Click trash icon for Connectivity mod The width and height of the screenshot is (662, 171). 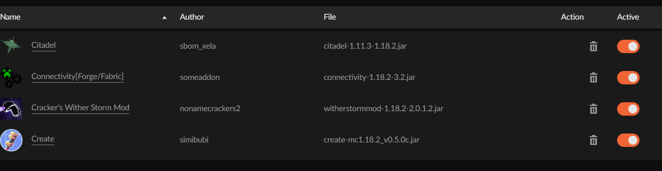pos(593,78)
